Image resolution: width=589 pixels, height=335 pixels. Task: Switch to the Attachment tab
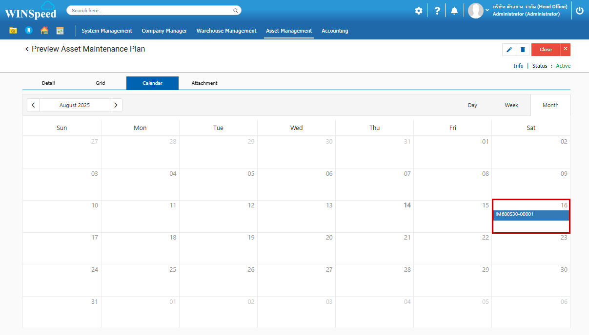click(204, 83)
